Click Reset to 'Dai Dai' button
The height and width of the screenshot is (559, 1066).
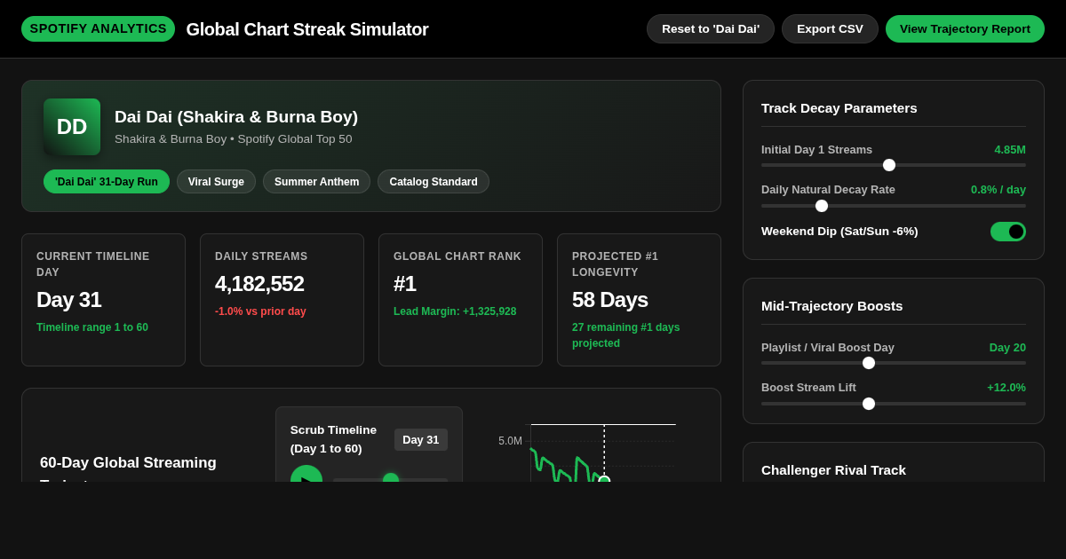711,29
